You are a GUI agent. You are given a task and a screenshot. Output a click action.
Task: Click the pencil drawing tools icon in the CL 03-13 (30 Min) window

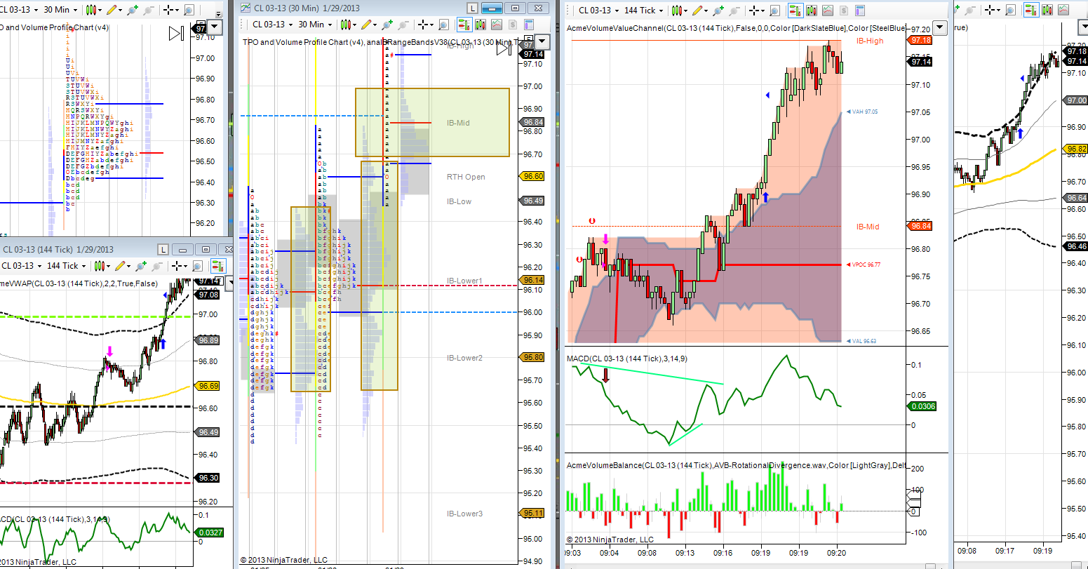[368, 25]
